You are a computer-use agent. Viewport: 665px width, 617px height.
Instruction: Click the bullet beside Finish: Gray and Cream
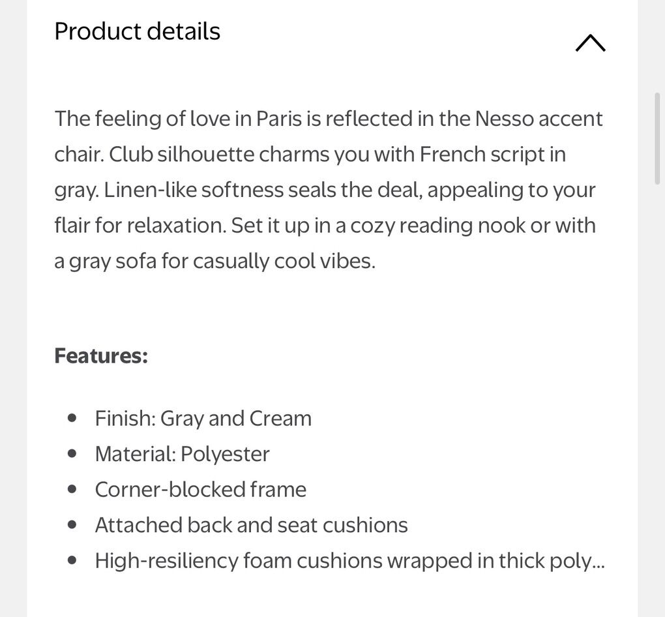pos(72,418)
